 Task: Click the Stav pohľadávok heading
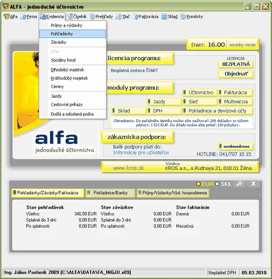(x=45, y=207)
